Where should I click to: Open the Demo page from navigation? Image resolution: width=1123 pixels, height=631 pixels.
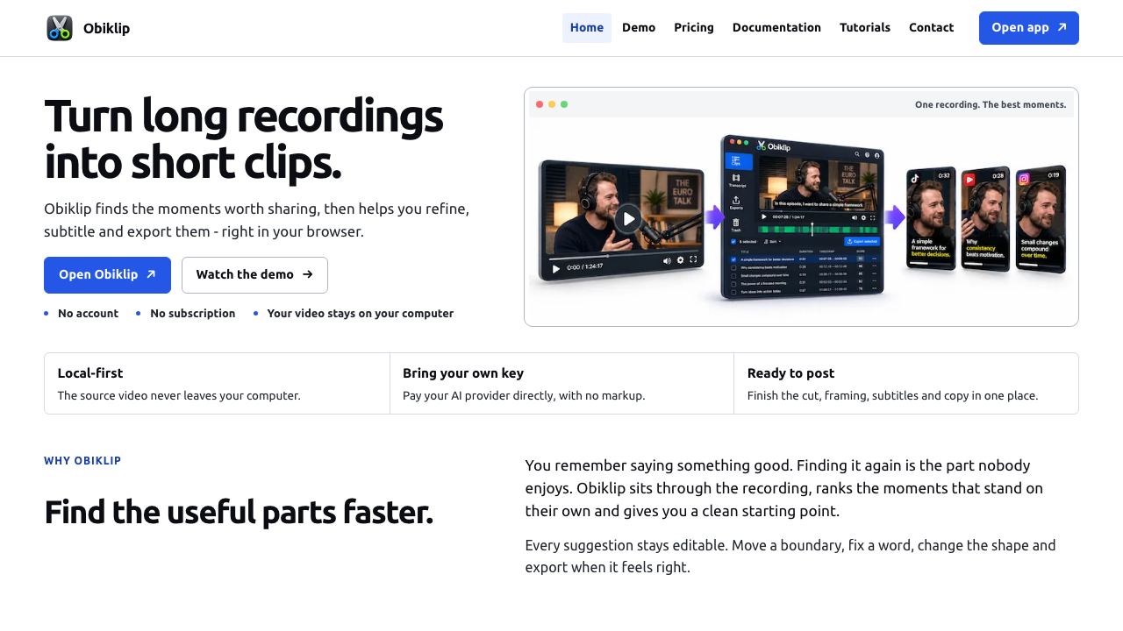(639, 28)
